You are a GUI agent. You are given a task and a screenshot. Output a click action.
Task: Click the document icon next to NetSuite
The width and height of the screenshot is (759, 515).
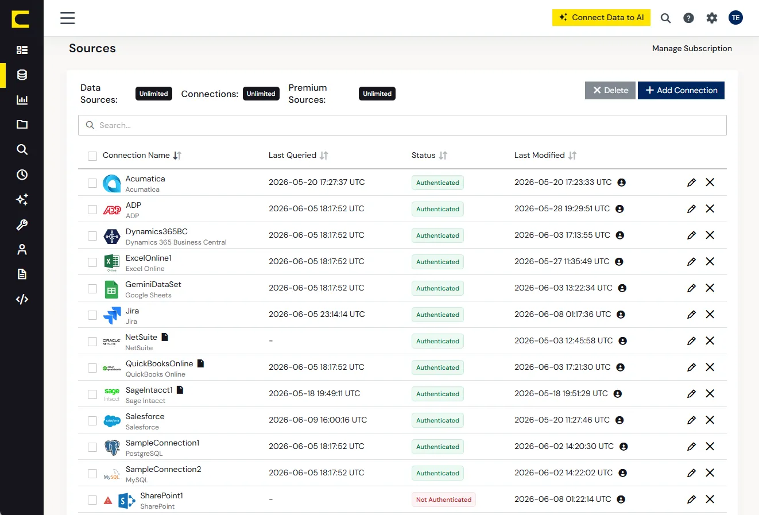165,337
